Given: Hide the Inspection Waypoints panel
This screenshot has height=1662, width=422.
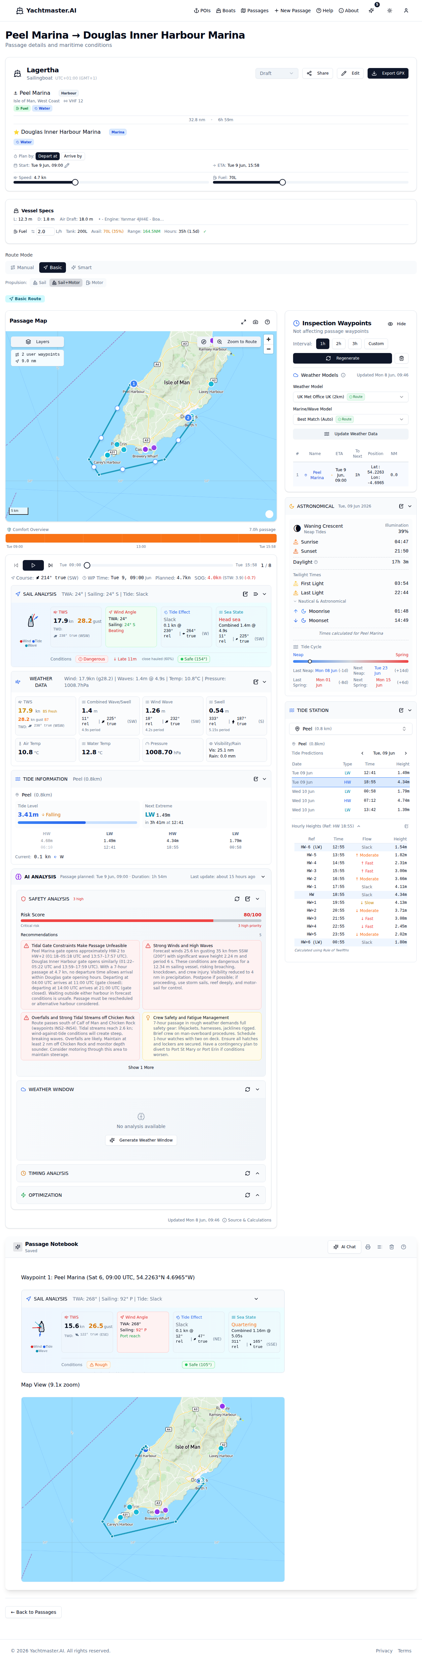Looking at the screenshot, I should [397, 324].
